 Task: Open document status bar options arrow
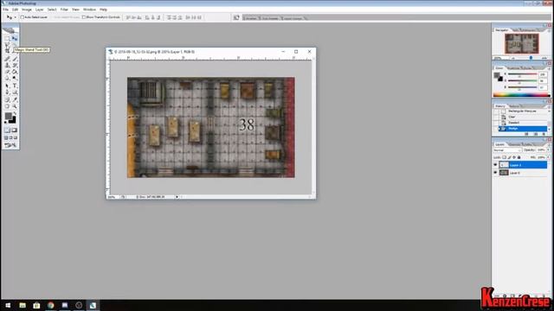177,197
